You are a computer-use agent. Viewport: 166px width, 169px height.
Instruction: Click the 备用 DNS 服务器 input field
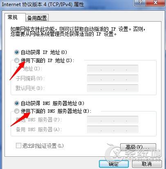click(x=112, y=129)
